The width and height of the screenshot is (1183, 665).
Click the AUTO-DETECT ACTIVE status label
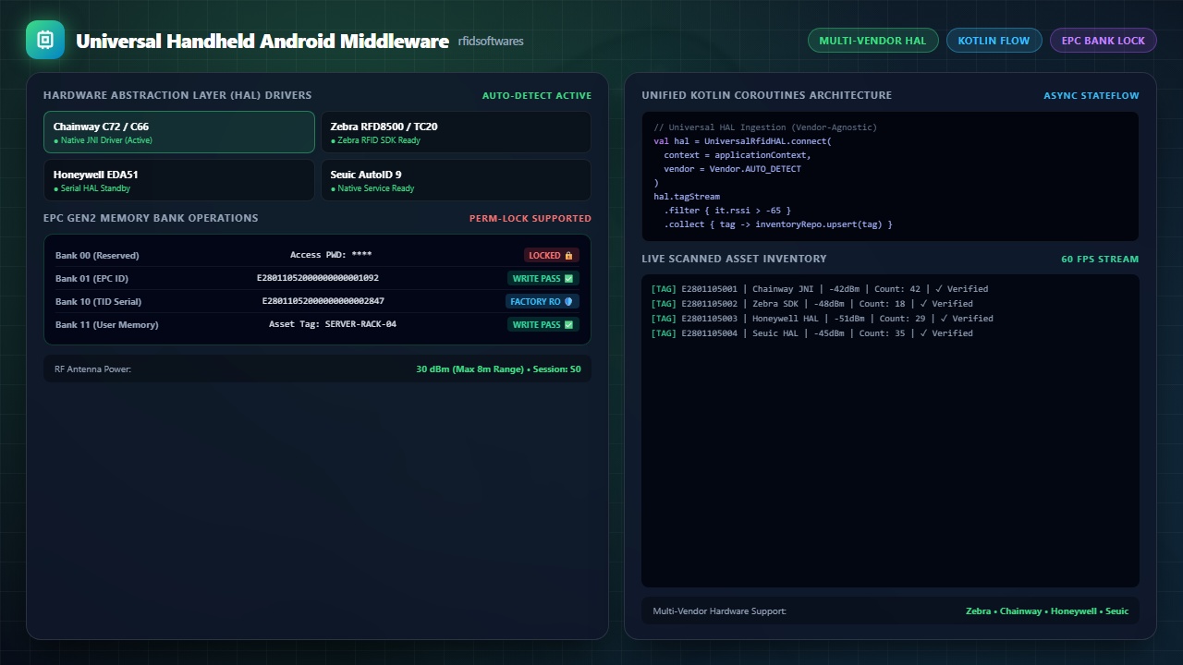pos(536,96)
